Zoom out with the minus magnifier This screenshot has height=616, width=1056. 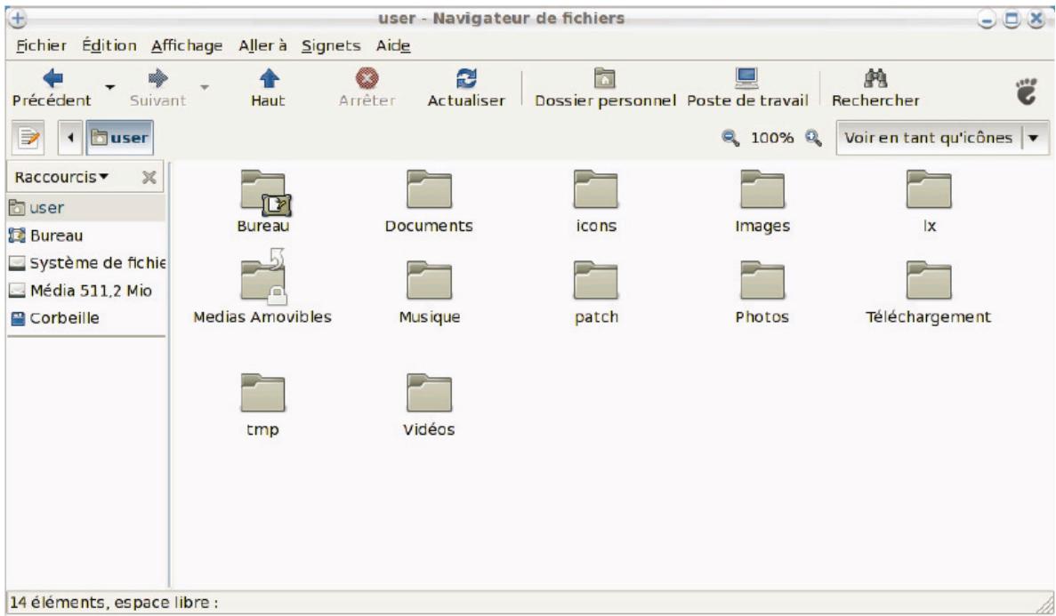[x=730, y=138]
